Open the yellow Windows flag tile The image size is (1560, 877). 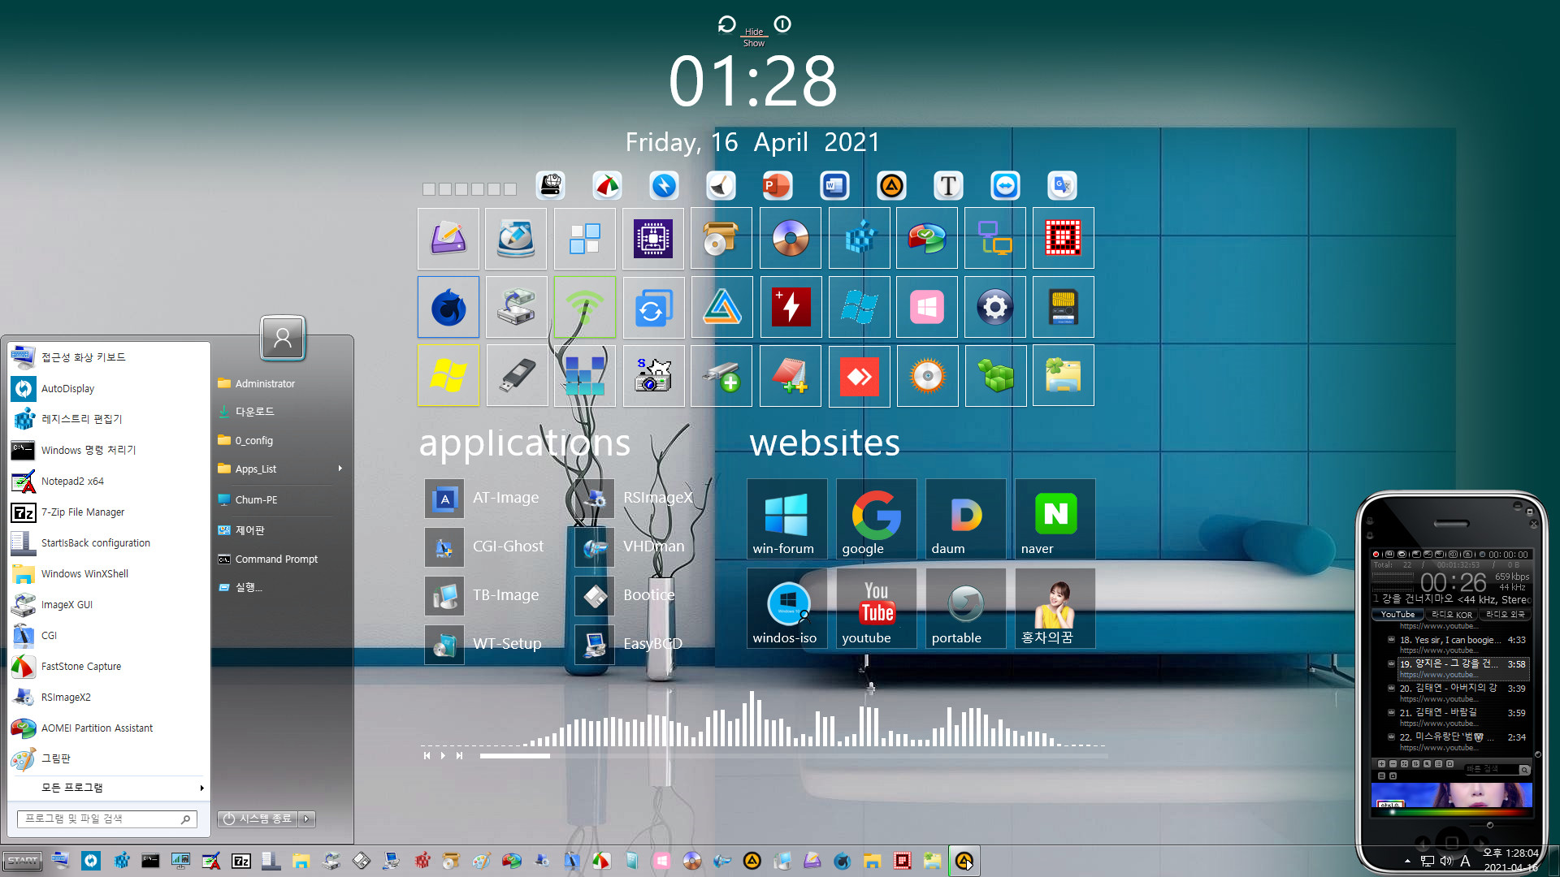(x=448, y=375)
